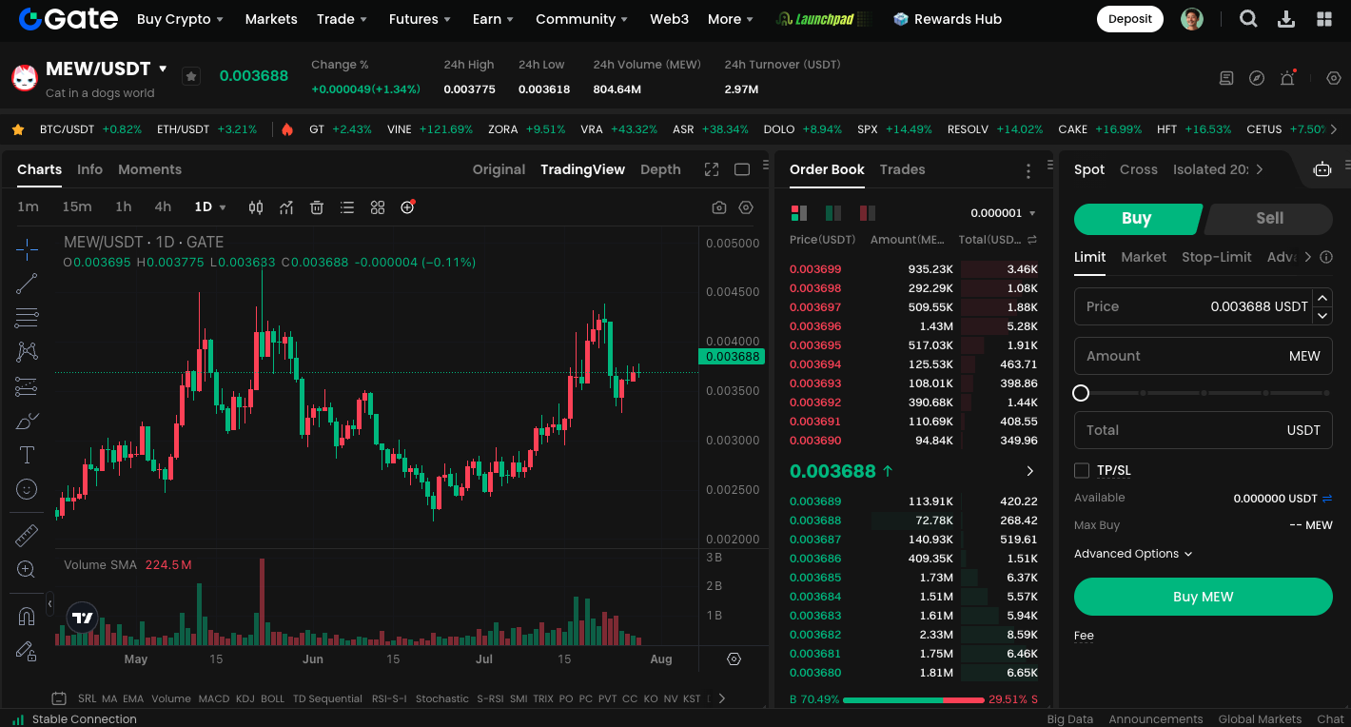
Task: Show combined buy and sell order book view
Action: point(799,213)
